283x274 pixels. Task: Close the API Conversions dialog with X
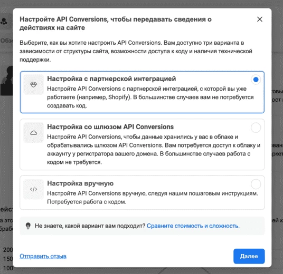tap(260, 19)
